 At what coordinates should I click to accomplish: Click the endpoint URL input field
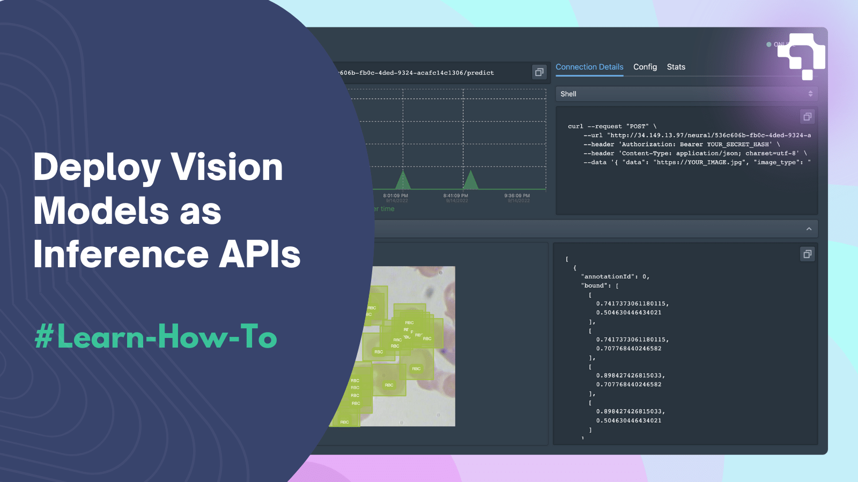point(429,72)
